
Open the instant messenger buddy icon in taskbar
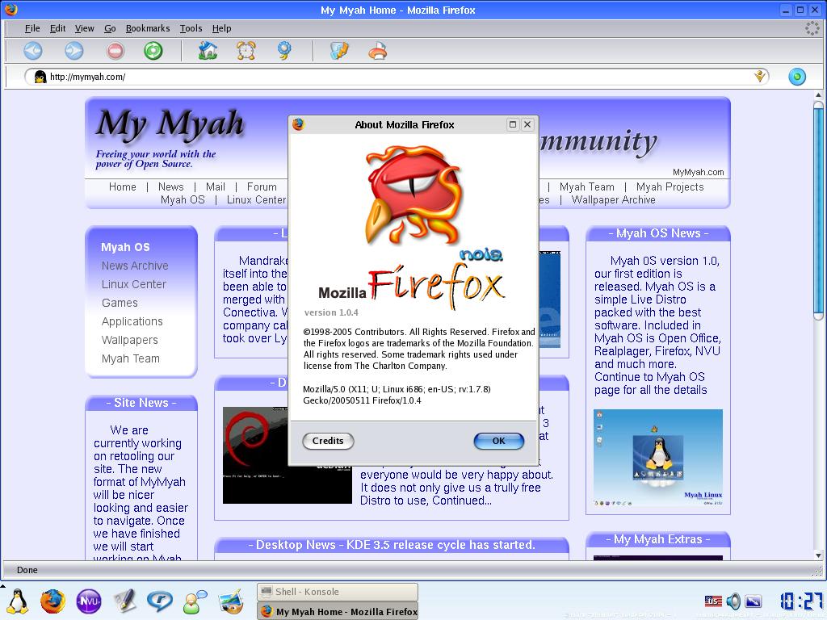pos(195,602)
